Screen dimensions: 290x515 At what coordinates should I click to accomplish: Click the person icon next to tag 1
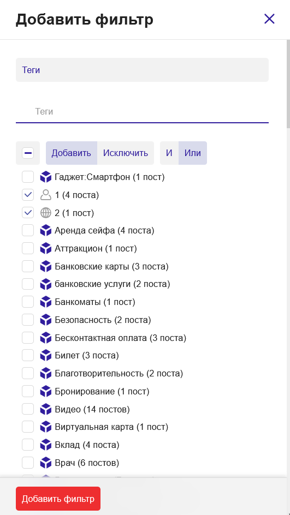point(46,195)
